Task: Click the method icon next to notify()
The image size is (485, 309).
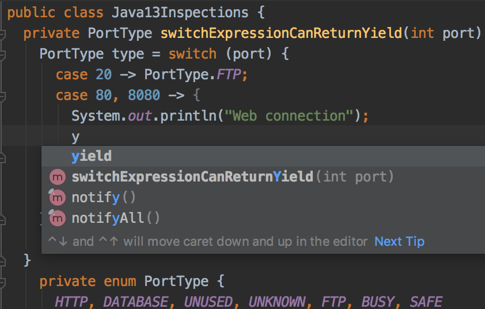Action: 58,198
